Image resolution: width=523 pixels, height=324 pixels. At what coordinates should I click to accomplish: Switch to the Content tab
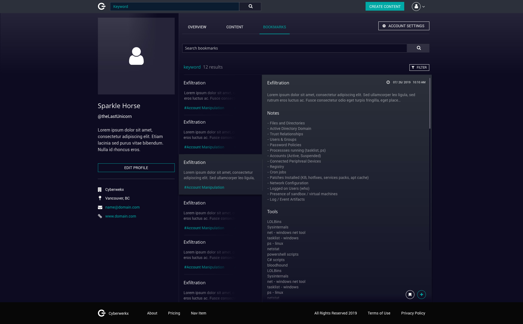point(235,27)
